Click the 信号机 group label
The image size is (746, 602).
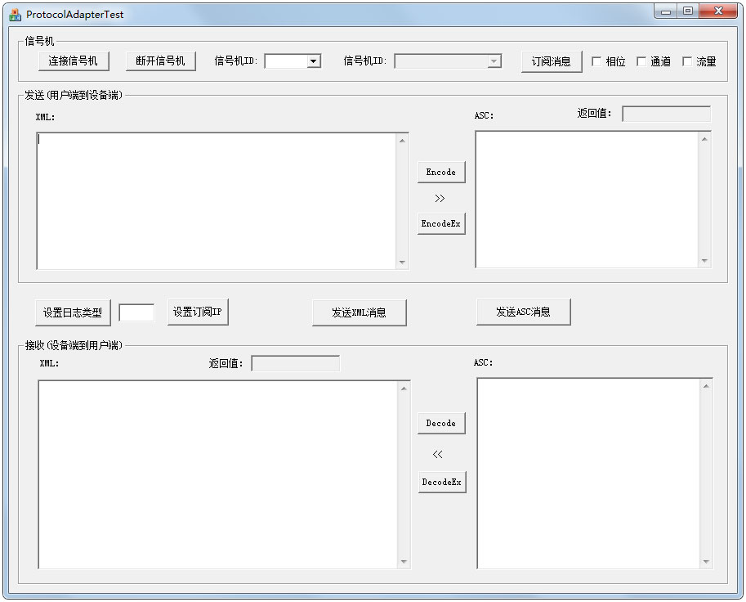coord(39,42)
